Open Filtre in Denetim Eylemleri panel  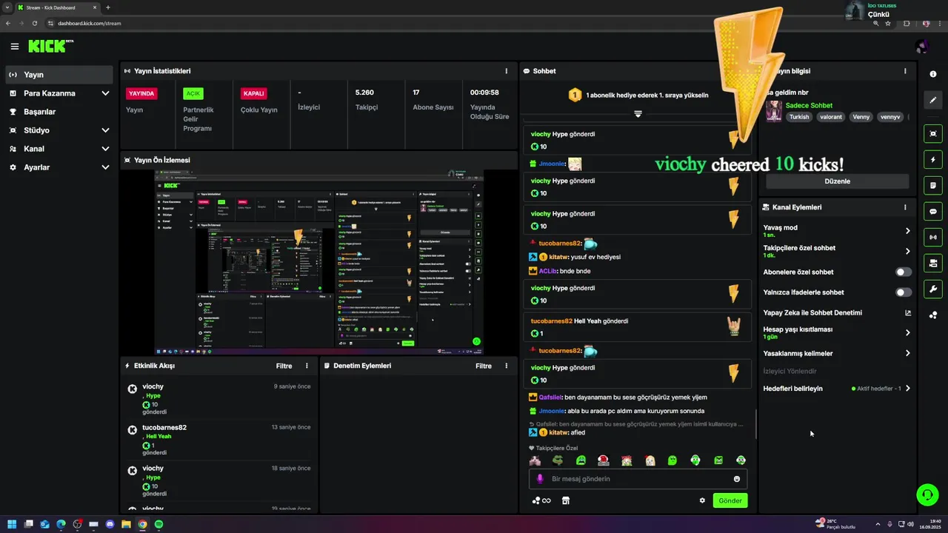click(x=484, y=366)
